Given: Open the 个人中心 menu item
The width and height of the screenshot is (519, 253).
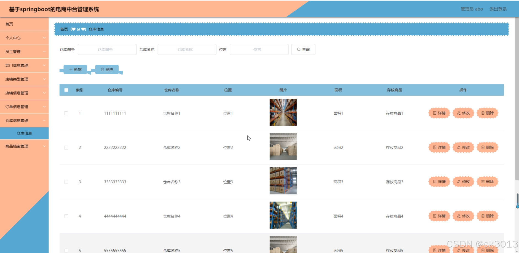Looking at the screenshot, I should pos(24,38).
